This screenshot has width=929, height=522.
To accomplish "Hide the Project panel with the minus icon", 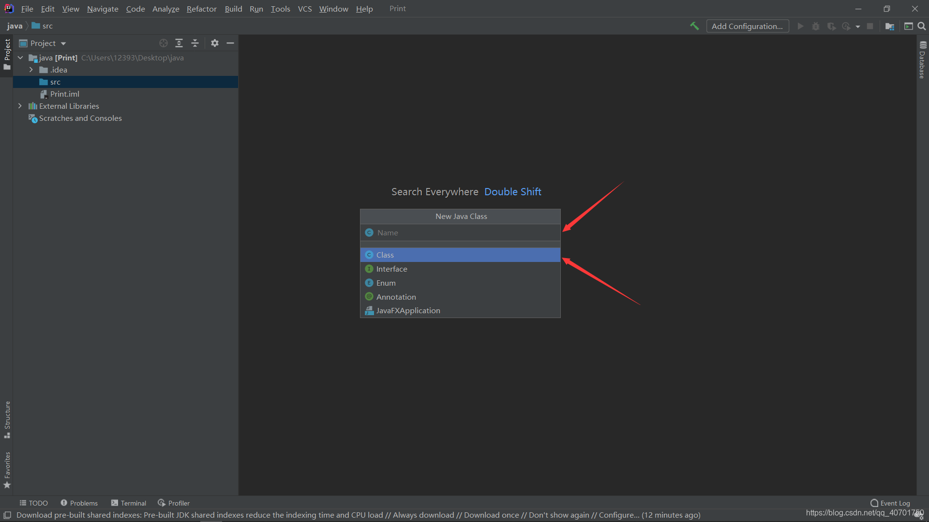I will coord(230,43).
